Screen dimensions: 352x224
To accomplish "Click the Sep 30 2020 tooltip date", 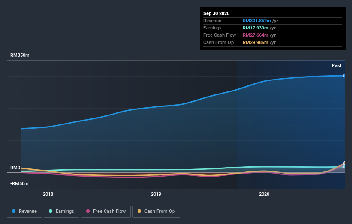I will [217, 13].
